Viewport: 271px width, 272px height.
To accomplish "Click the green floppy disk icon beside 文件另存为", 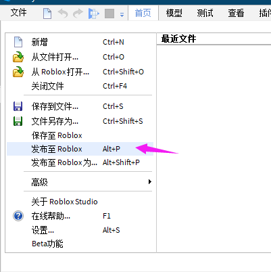I will [18, 121].
